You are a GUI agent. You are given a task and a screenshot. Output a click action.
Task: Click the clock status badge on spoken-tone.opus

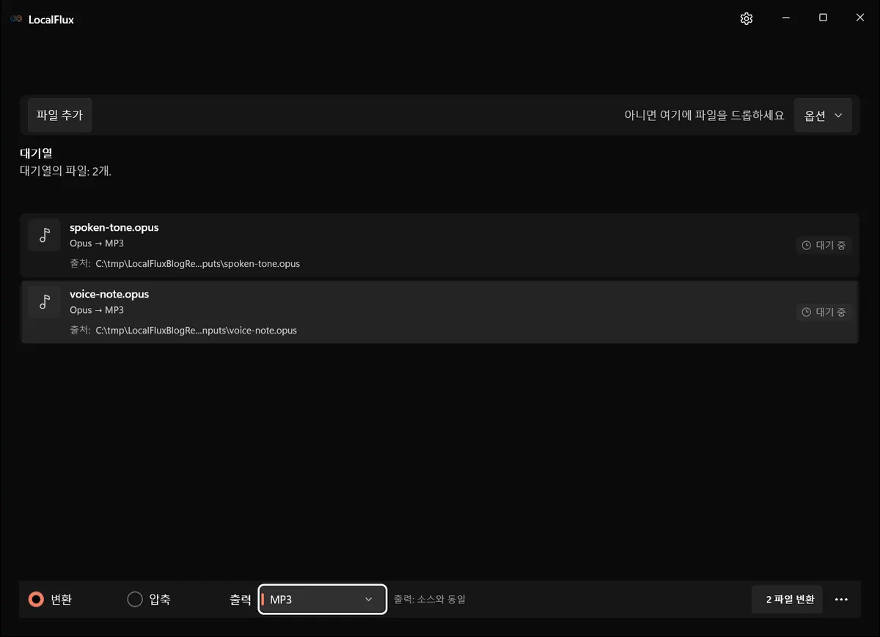pyautogui.click(x=824, y=246)
